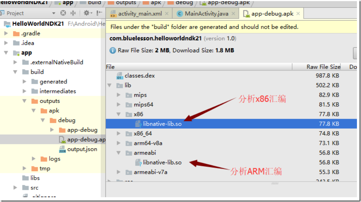Click the x86 libnative-lib.so file icon
This screenshot has width=361, height=202.
[138, 124]
